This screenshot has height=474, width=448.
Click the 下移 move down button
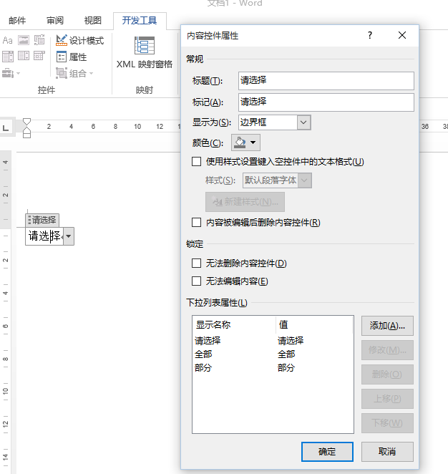coord(387,423)
